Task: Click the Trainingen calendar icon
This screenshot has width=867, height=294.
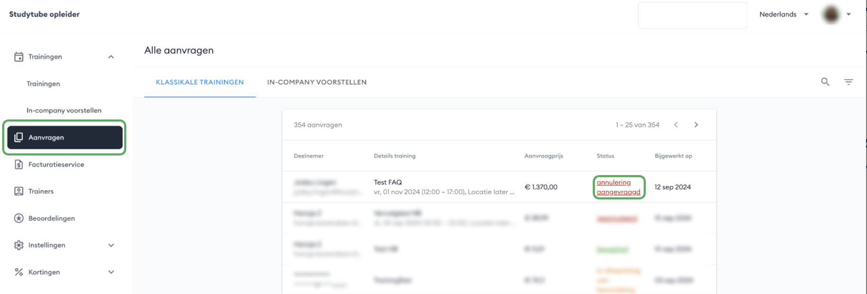Action: click(x=19, y=57)
